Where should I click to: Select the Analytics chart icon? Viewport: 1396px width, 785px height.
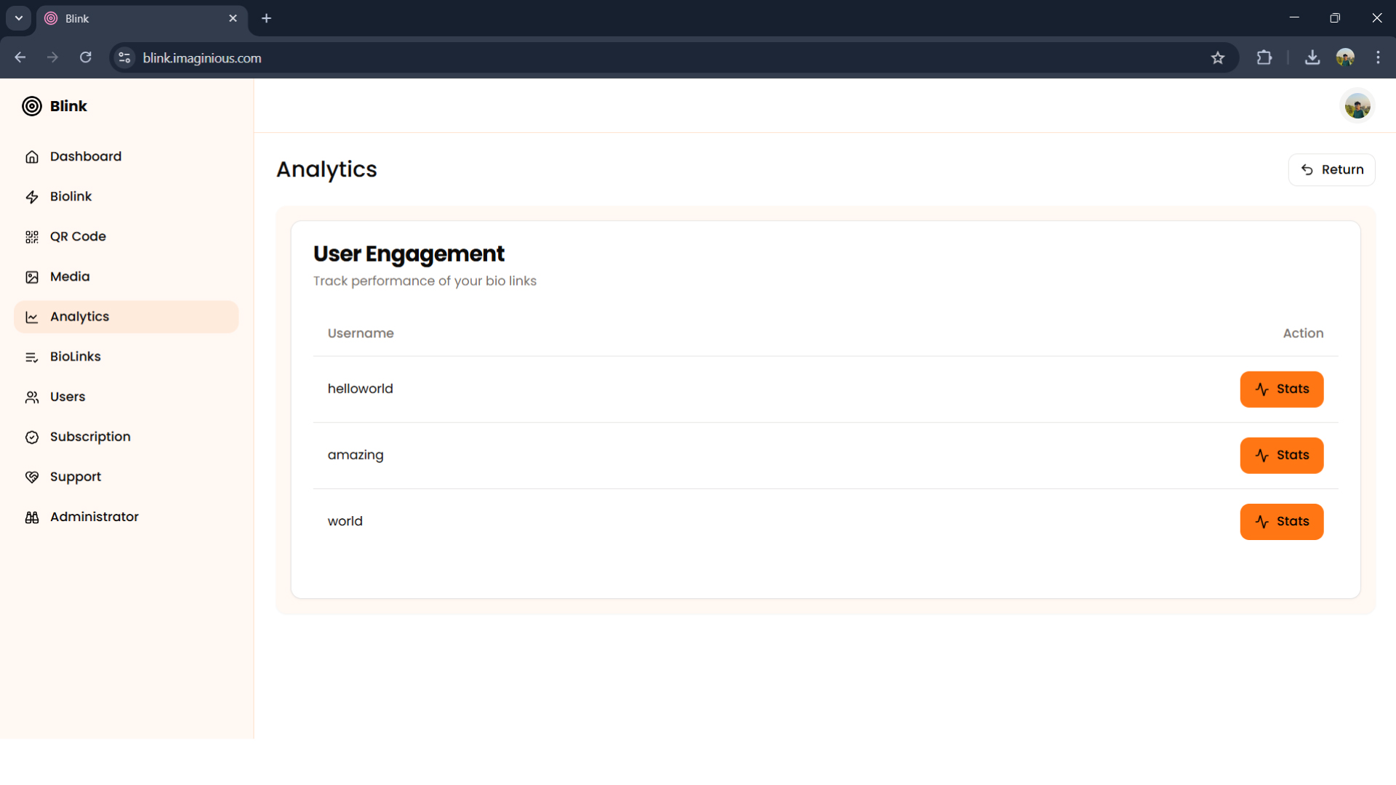tap(32, 316)
